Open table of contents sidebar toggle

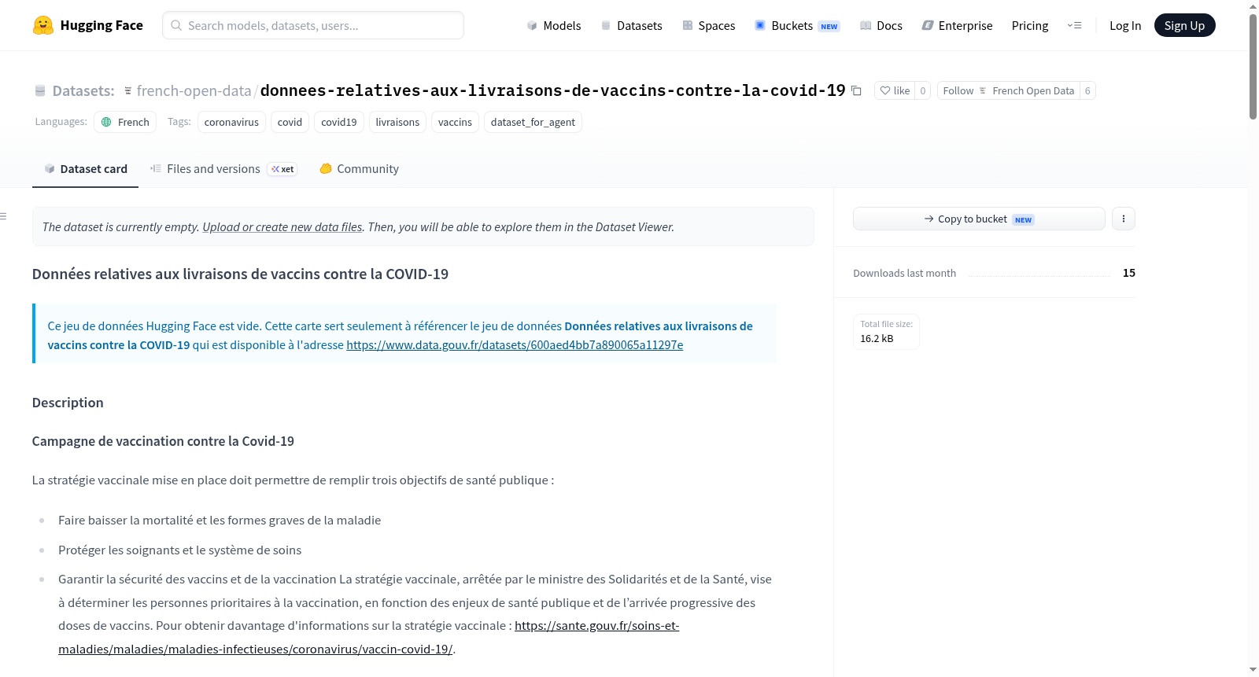pyautogui.click(x=4, y=216)
